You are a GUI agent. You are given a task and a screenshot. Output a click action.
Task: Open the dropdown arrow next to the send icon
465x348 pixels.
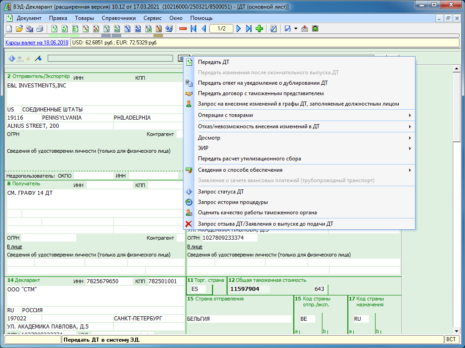coord(296,29)
